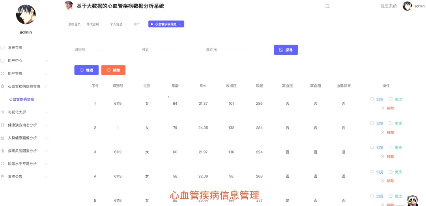
Task: Click the 移除 link for row 3
Action: tap(390, 157)
